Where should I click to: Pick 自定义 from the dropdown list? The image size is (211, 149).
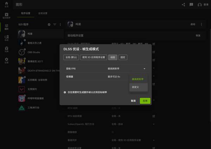pyautogui.click(x=139, y=87)
